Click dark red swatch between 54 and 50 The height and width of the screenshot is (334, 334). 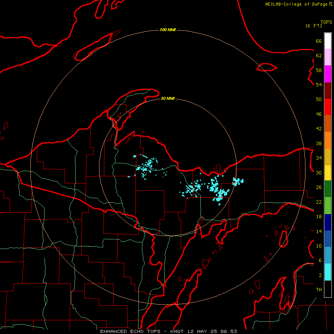point(328,91)
